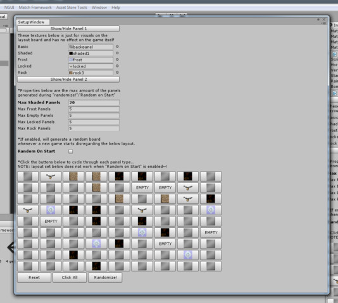The height and width of the screenshot is (303, 338).
Task: Click the first rock panel in the first grid row
Action: [x=73, y=176]
